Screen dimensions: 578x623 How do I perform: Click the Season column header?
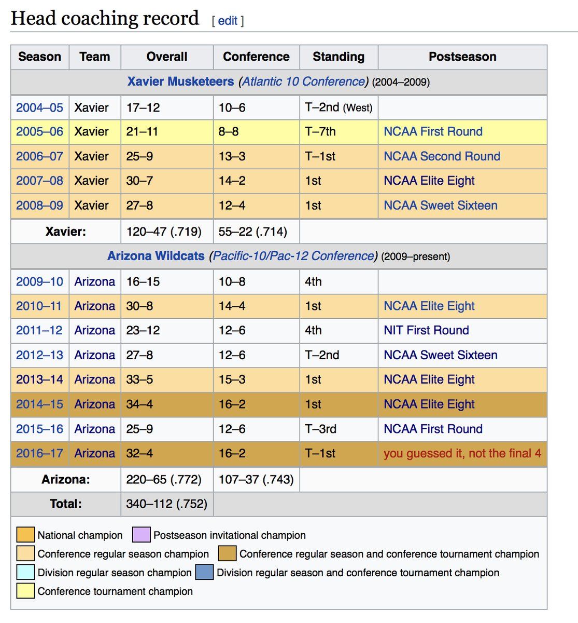[x=39, y=57]
